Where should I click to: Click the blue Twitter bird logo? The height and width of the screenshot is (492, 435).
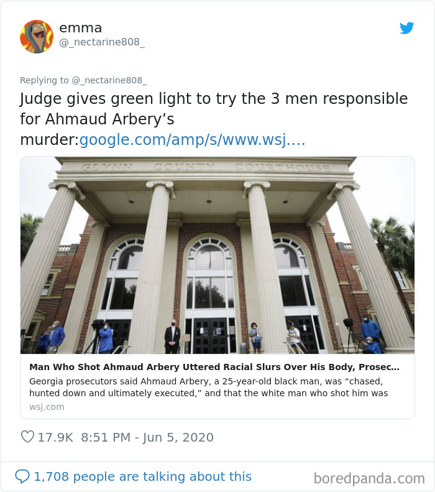click(x=406, y=28)
